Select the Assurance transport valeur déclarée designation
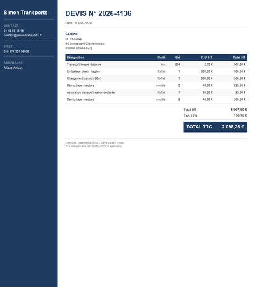The image size is (255, 287). coord(91,92)
